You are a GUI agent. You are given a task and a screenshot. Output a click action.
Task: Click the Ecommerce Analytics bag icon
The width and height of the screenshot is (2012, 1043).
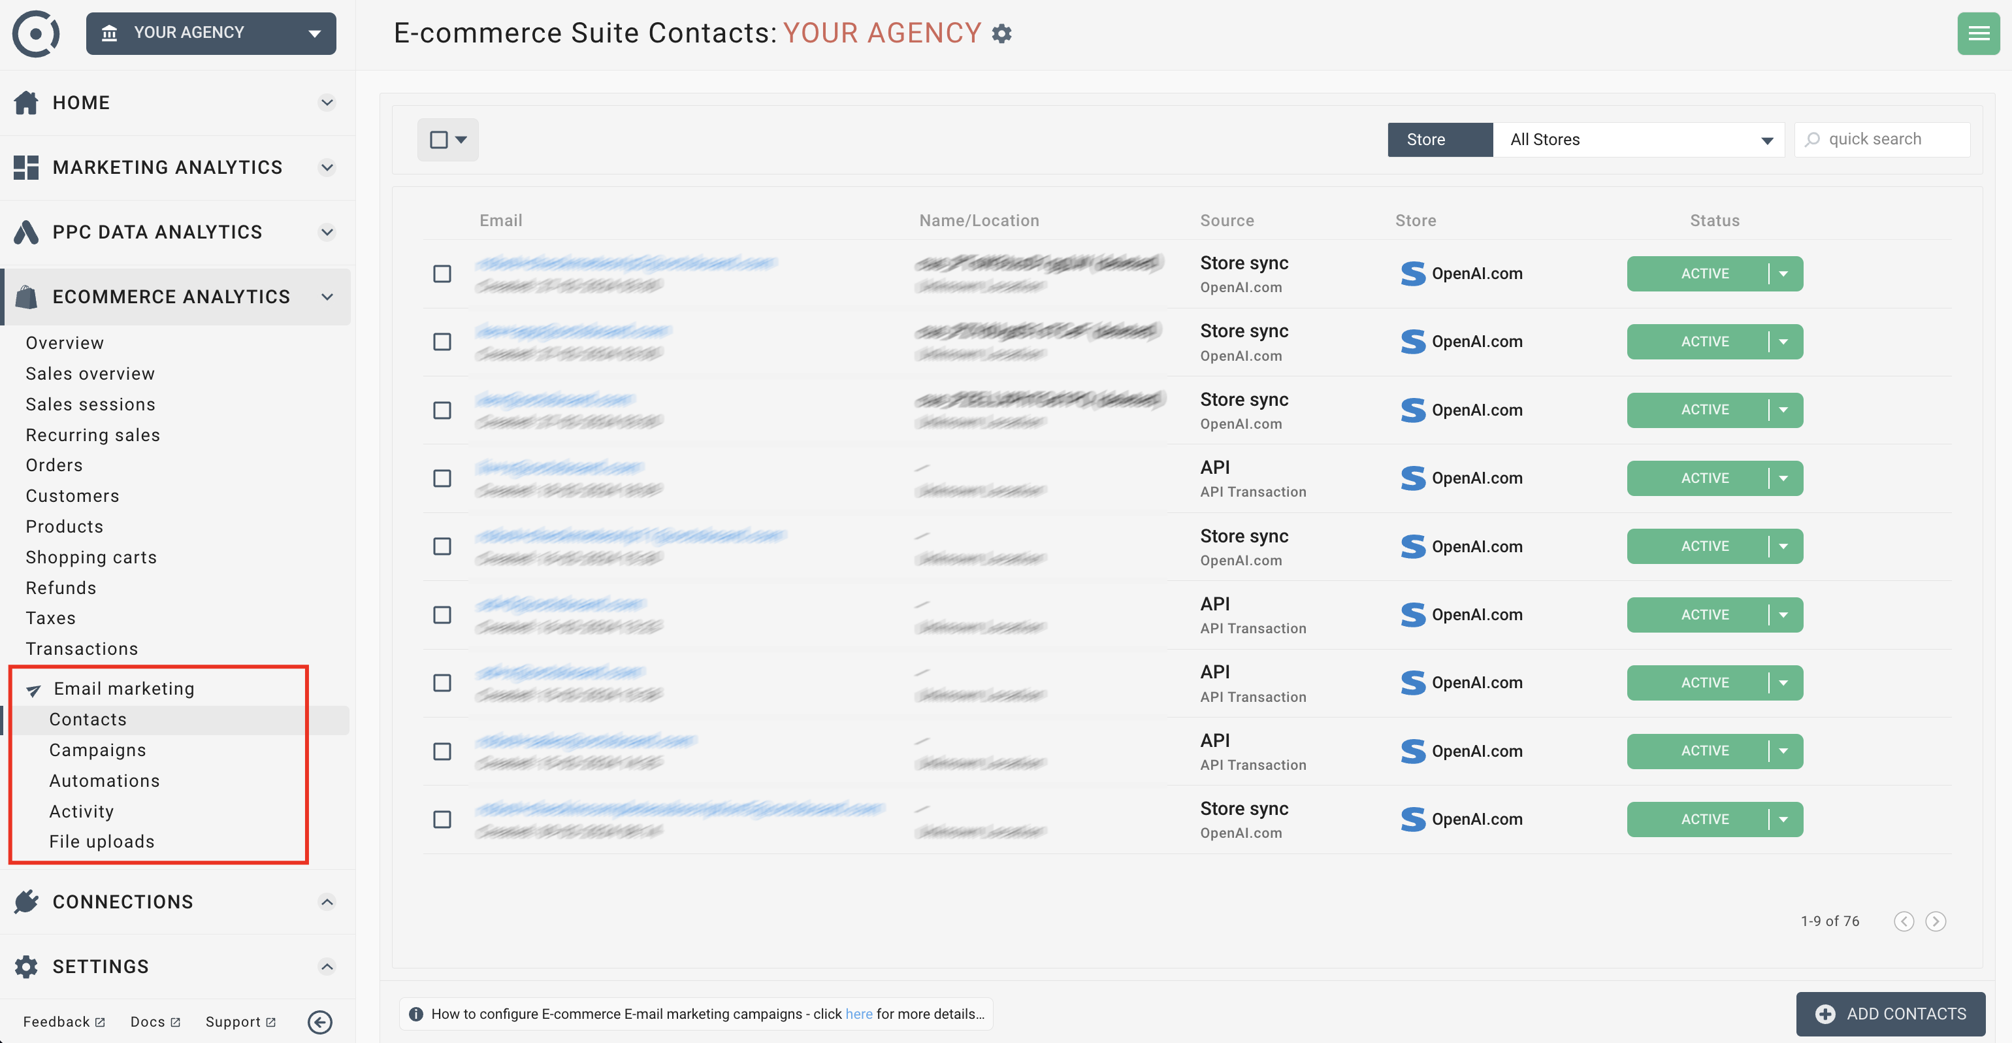[x=25, y=297]
